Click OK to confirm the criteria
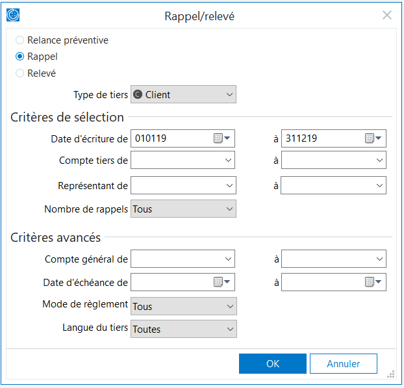 (x=272, y=364)
